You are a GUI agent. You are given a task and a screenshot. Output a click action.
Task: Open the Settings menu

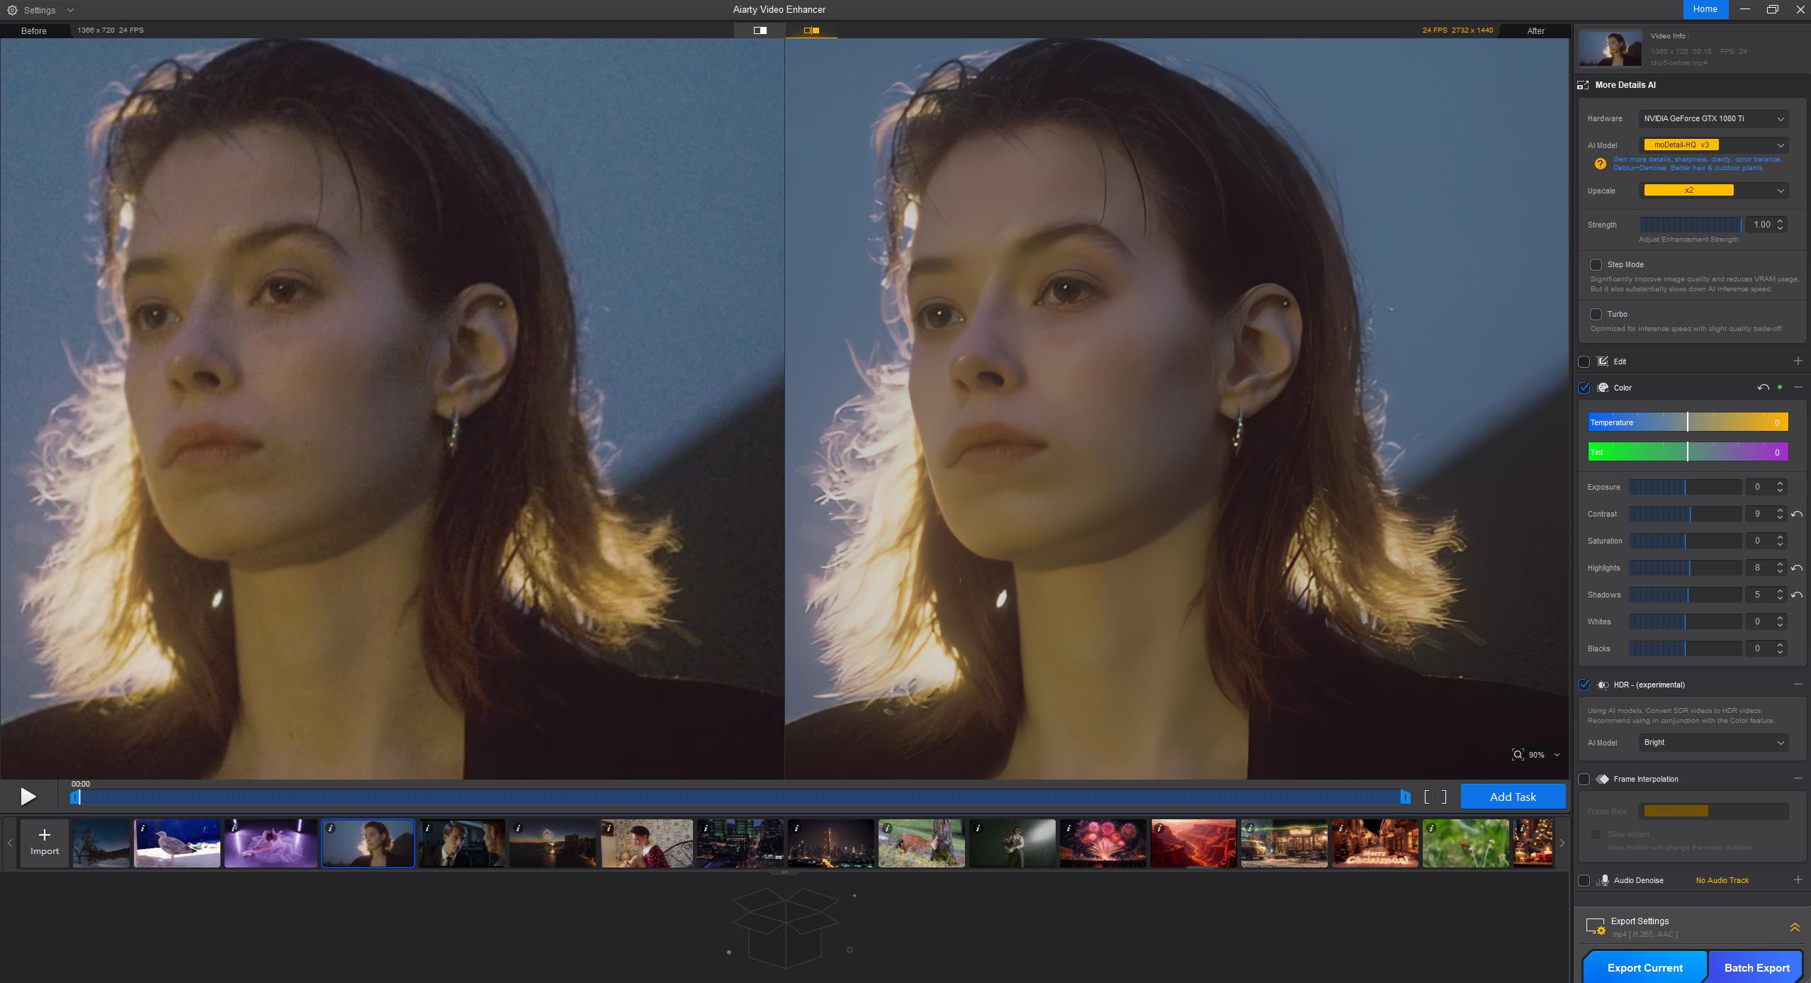pyautogui.click(x=40, y=10)
